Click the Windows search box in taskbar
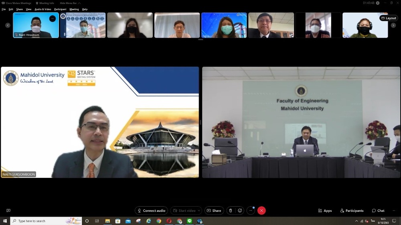This screenshot has width=401, height=225. [40, 221]
